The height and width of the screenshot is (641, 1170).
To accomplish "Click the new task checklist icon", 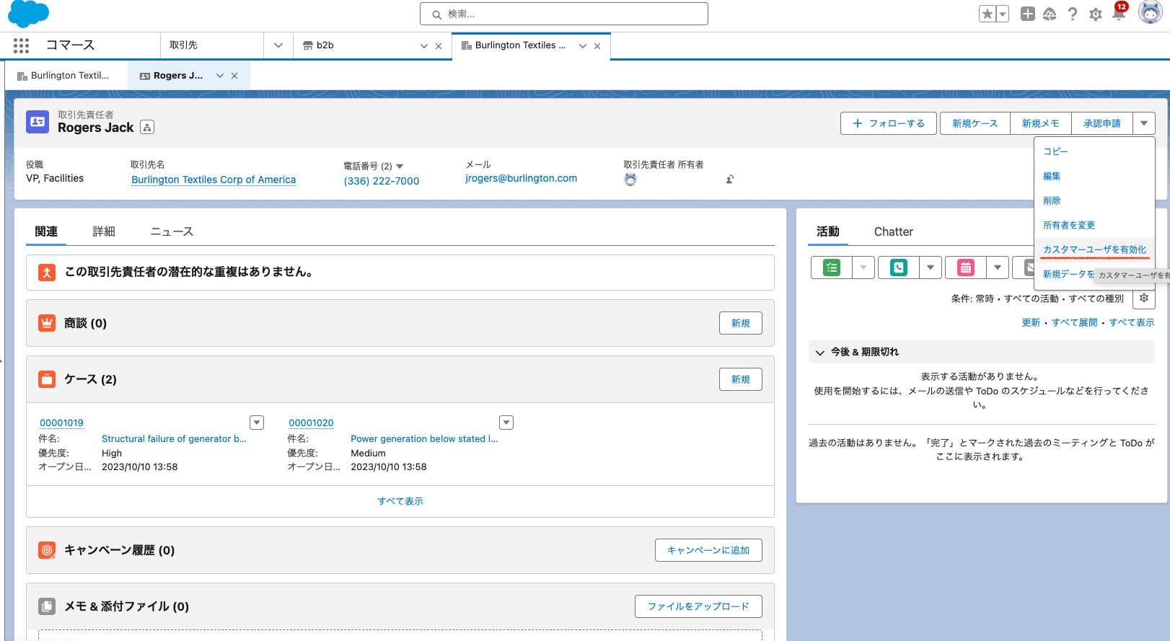I will [832, 268].
